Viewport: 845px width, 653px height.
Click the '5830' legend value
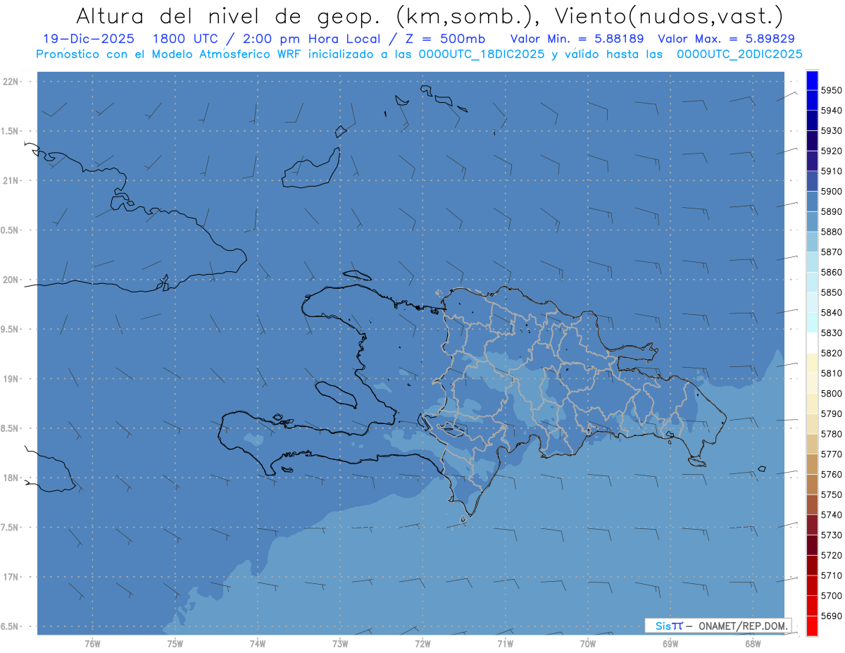pyautogui.click(x=831, y=332)
